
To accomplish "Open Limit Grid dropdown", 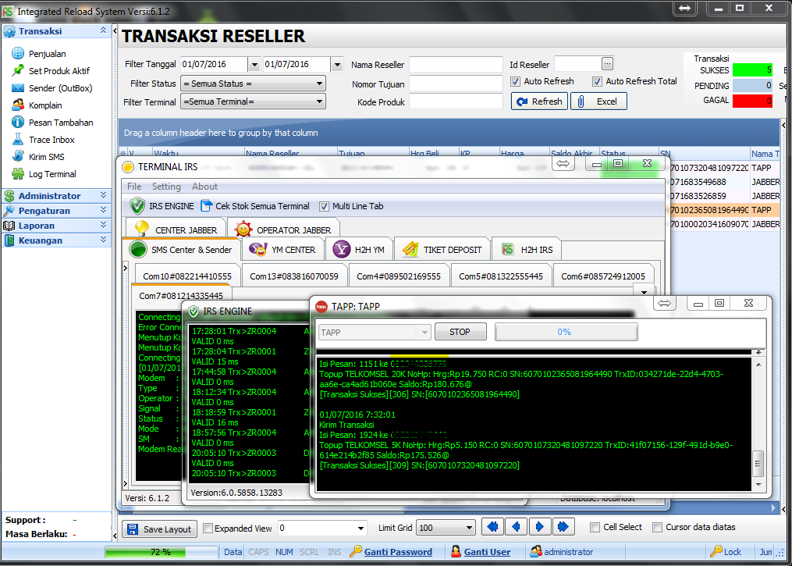I will coord(469,528).
